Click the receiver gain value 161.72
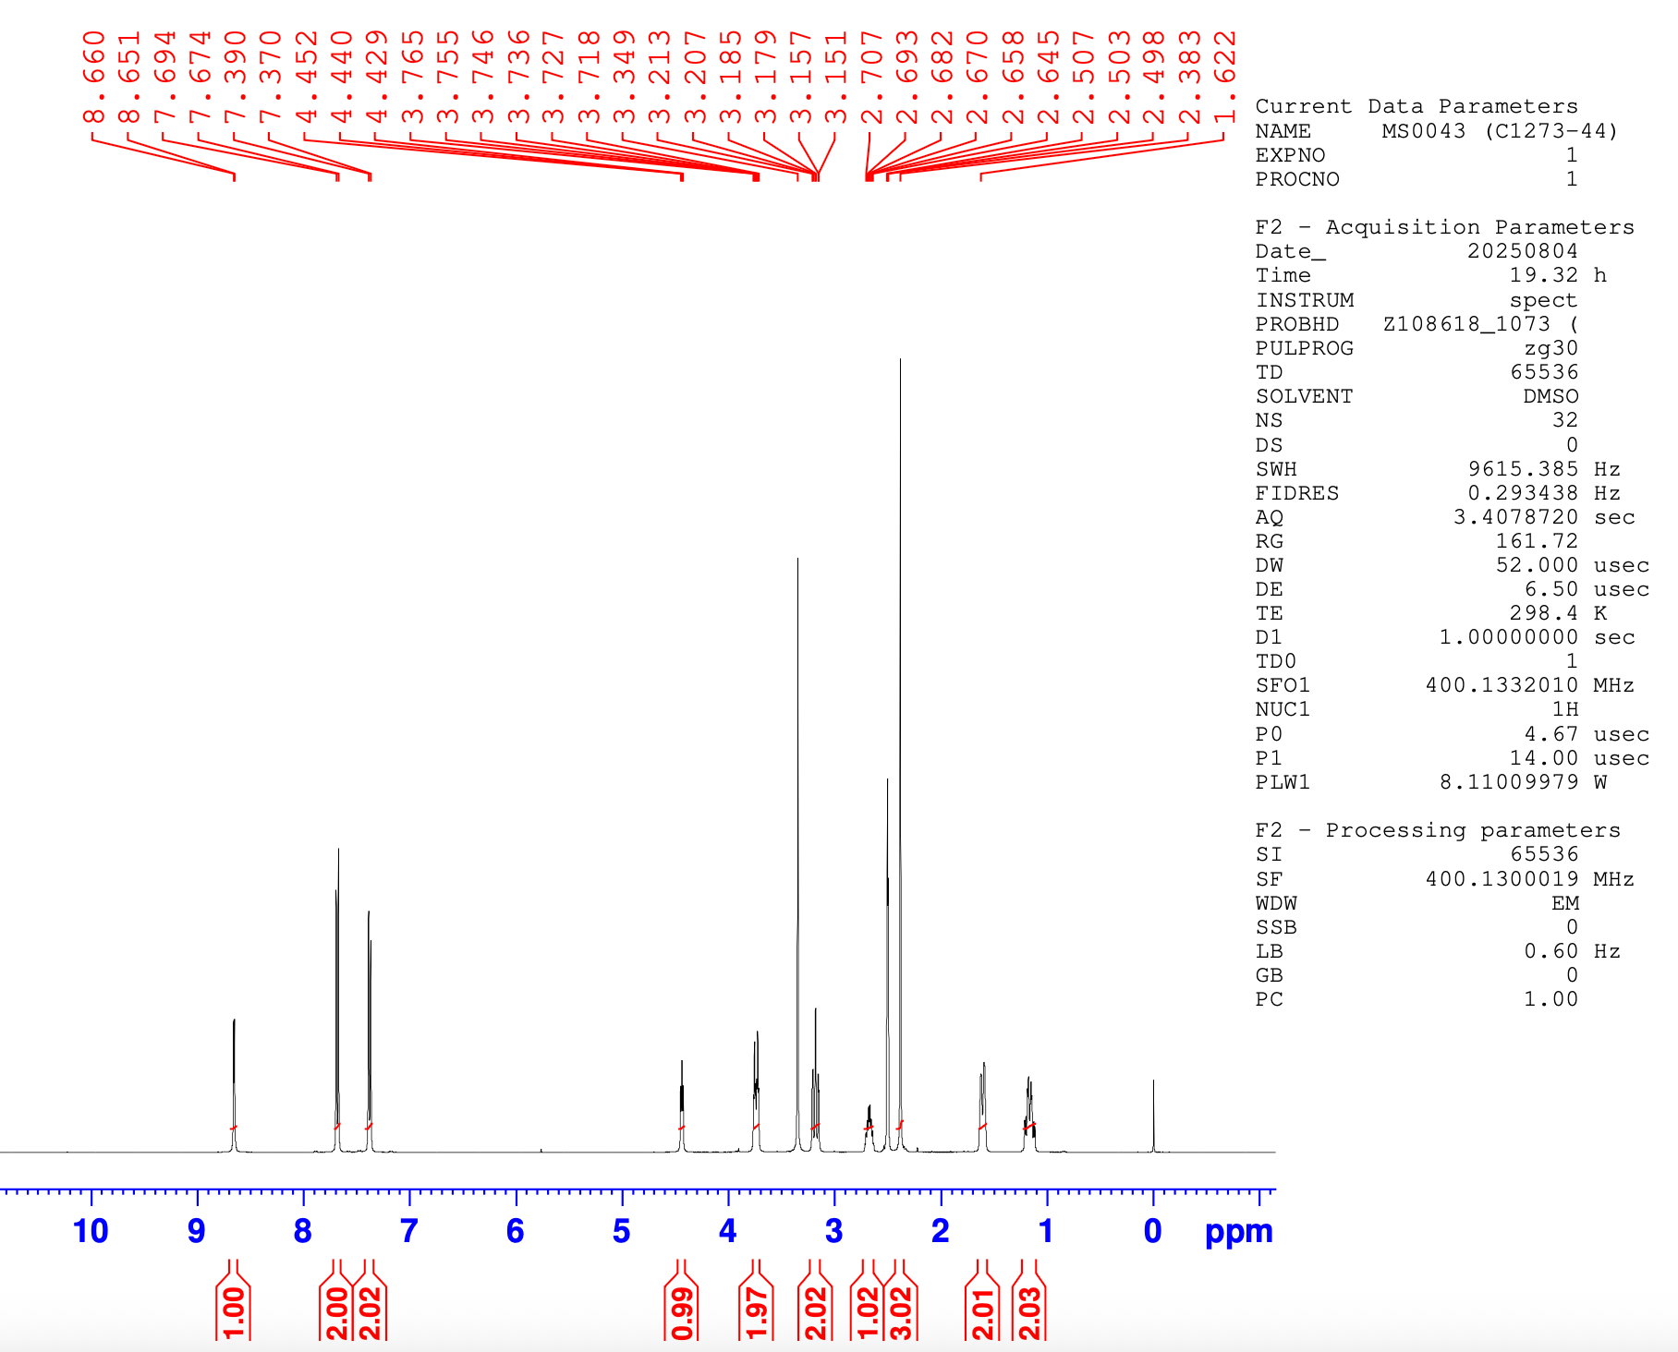 (1537, 541)
